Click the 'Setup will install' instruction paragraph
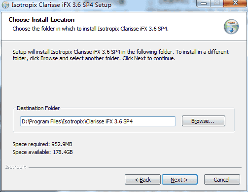Image resolution: width=248 pixels, height=192 pixels. pyautogui.click(x=120, y=55)
